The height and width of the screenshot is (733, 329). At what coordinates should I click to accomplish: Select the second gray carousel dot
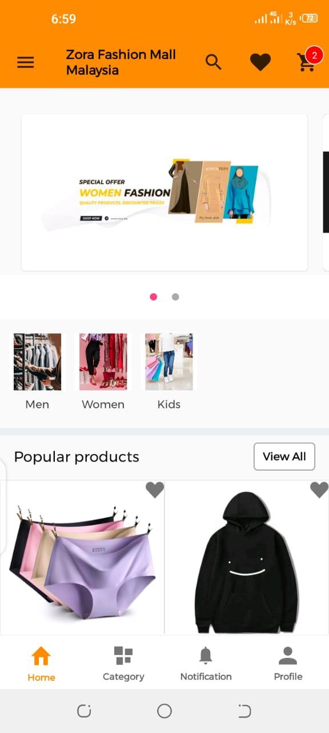point(175,297)
